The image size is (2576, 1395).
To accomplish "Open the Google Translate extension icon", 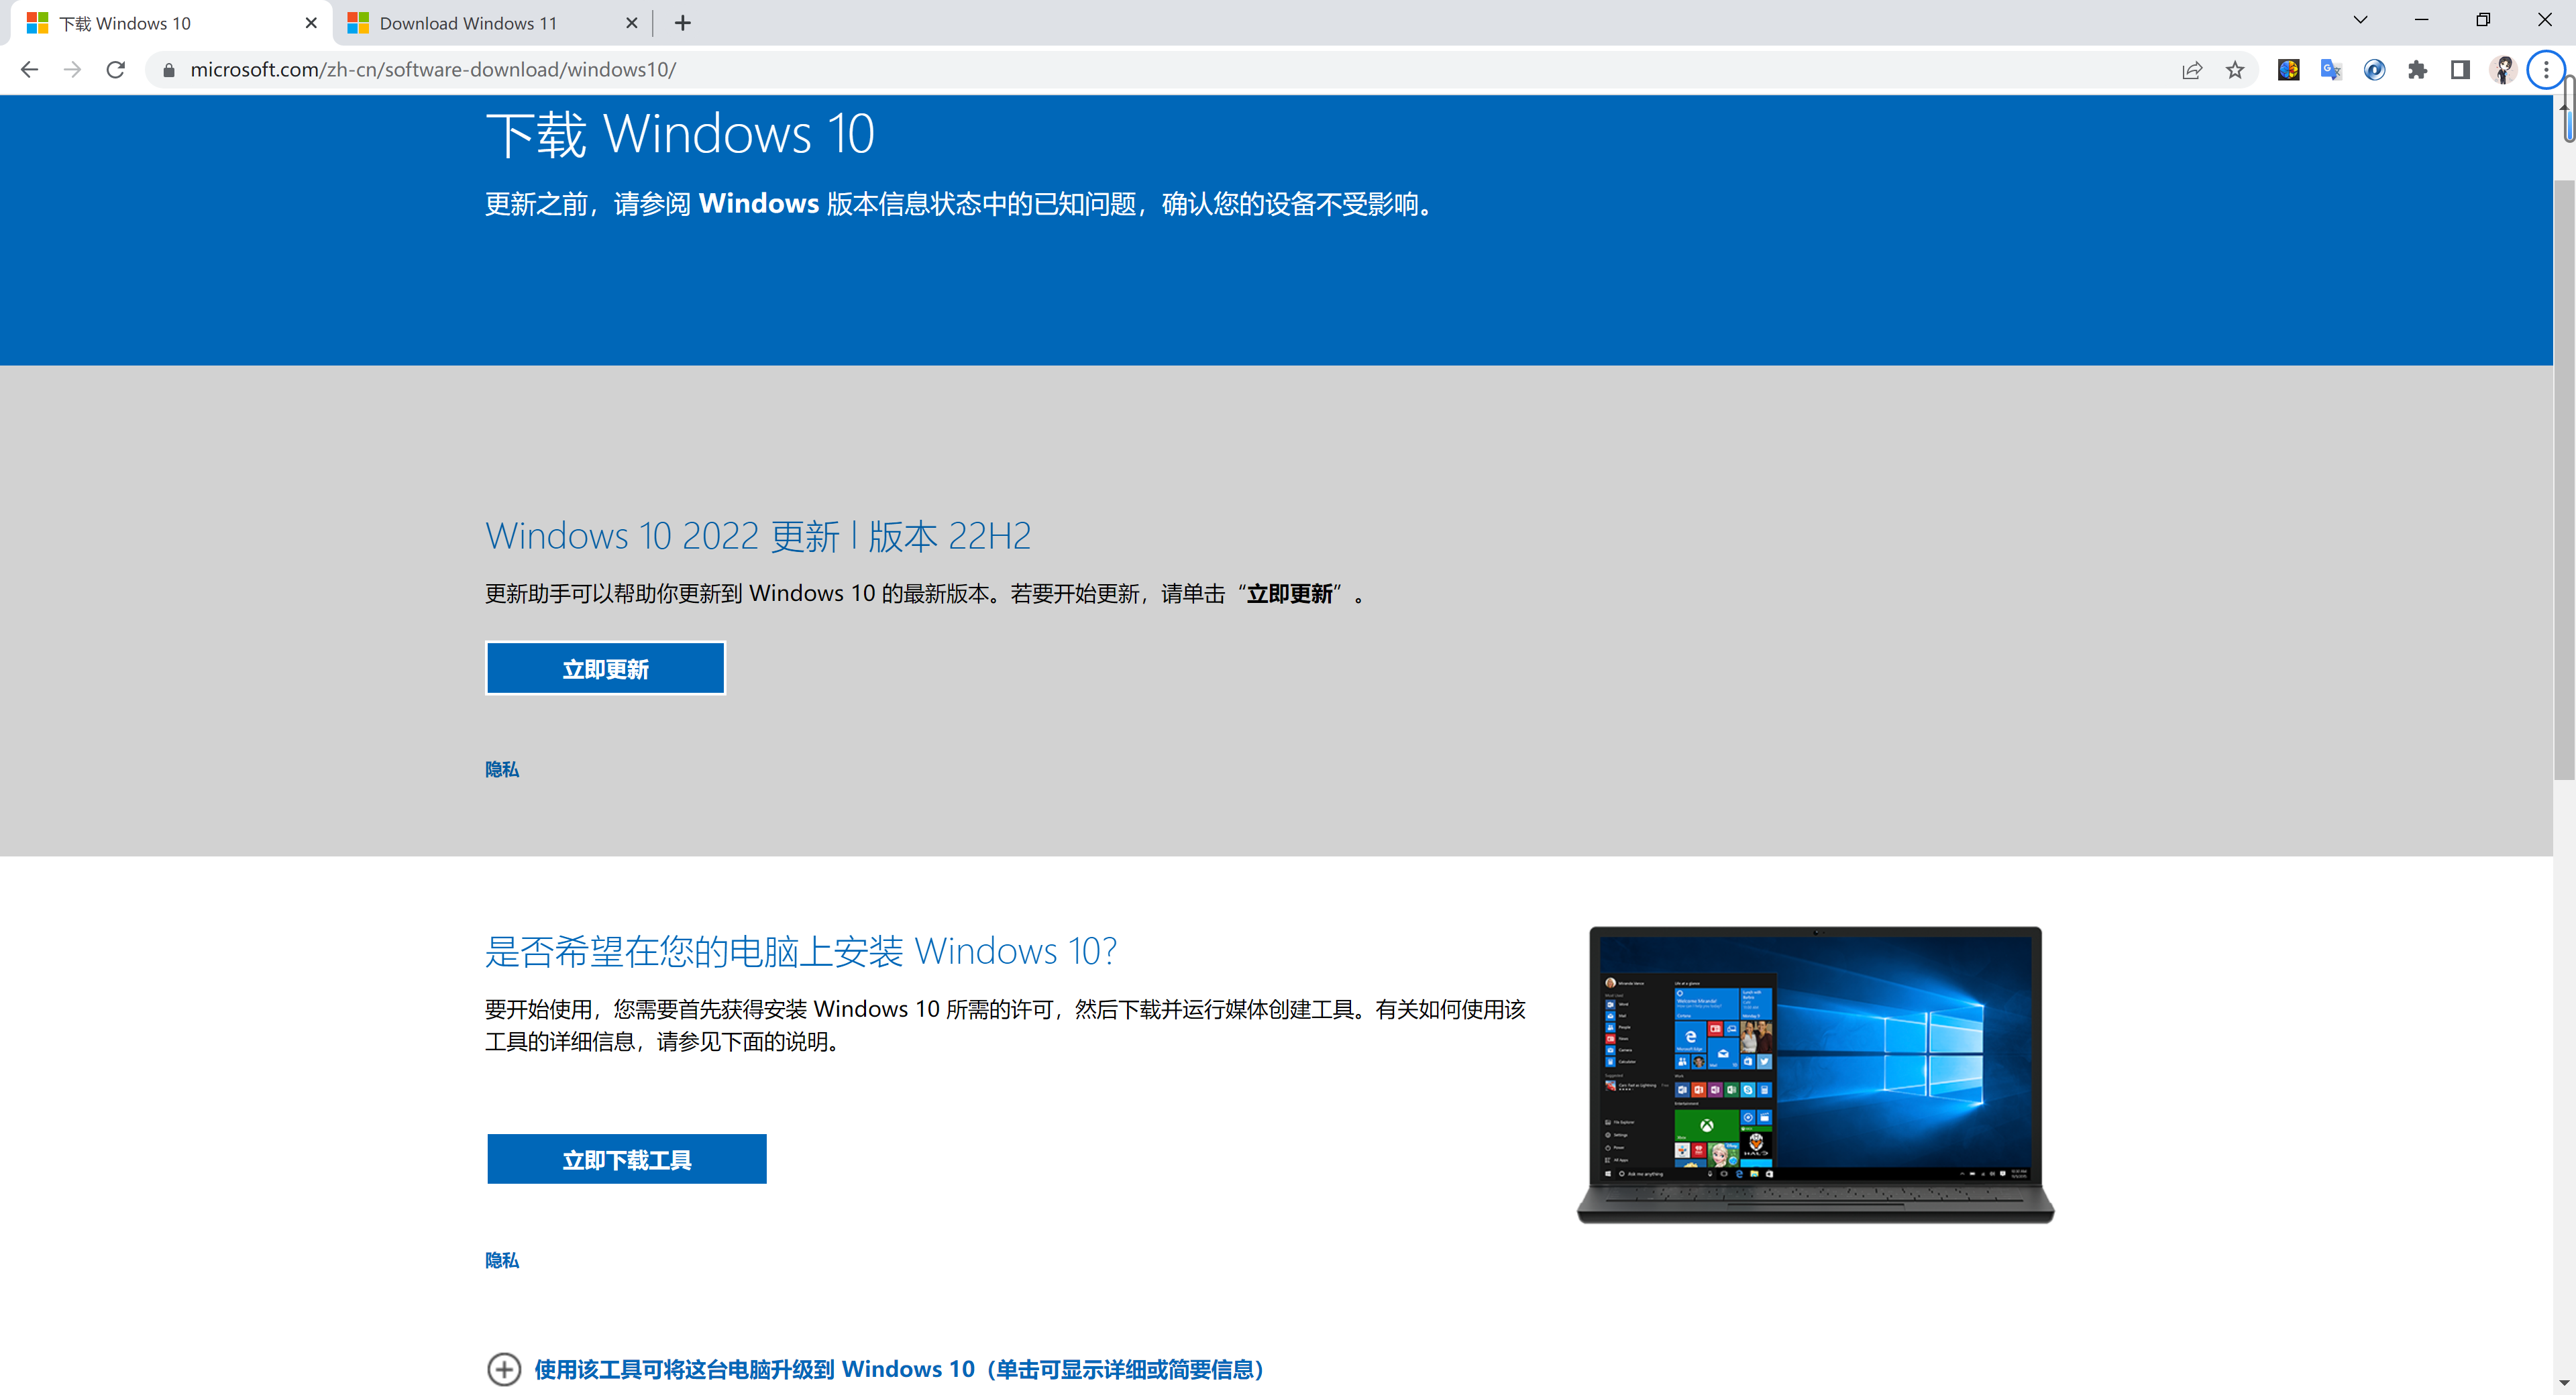I will tap(2331, 69).
